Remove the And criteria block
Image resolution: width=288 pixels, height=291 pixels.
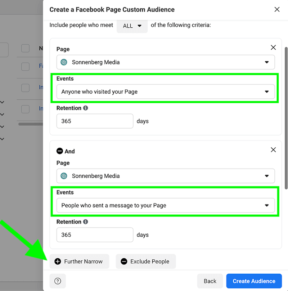(x=273, y=150)
